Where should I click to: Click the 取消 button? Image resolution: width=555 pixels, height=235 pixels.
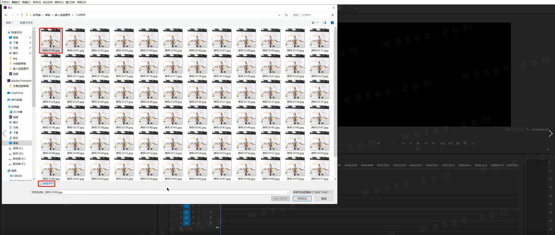tap(324, 199)
